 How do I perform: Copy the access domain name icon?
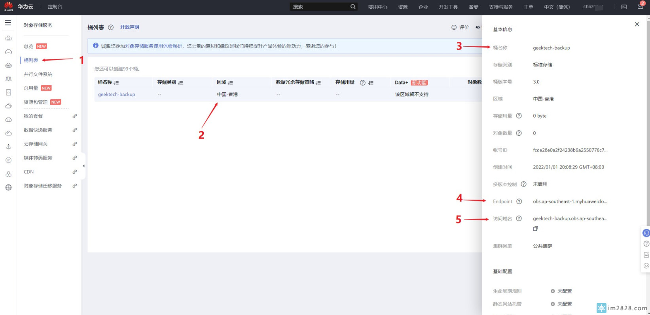pyautogui.click(x=536, y=229)
